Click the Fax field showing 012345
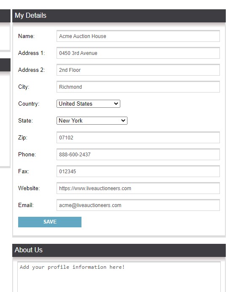 [x=138, y=171]
